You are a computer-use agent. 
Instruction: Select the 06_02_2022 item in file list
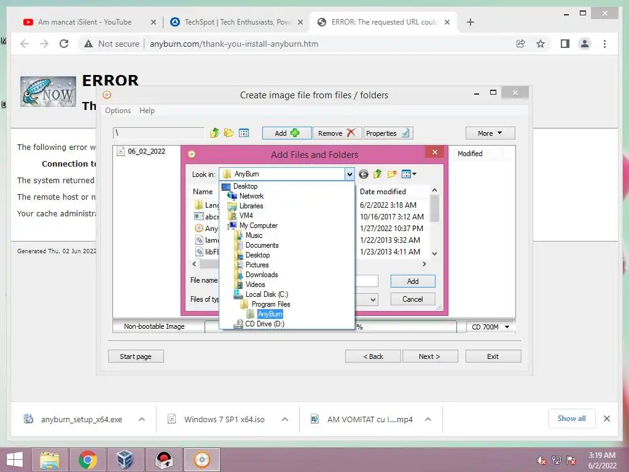click(x=142, y=151)
